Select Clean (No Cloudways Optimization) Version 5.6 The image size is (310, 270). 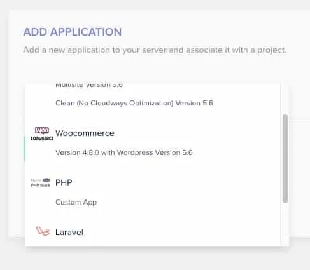click(134, 103)
